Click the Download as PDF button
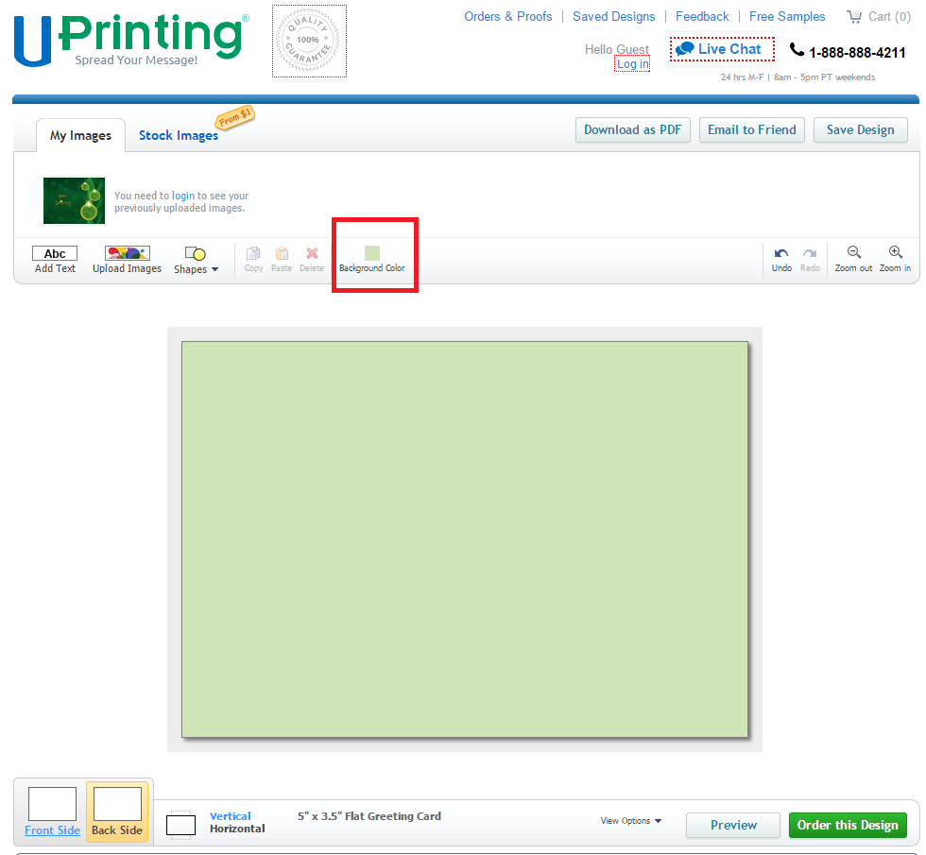The width and height of the screenshot is (926, 855). (x=632, y=130)
